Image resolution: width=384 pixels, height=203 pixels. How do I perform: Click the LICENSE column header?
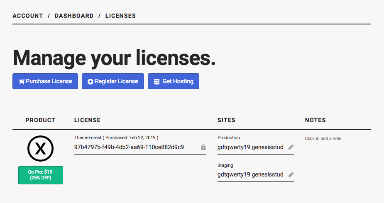click(88, 120)
